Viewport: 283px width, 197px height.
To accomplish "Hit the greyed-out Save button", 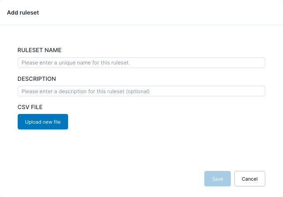I will click(217, 179).
